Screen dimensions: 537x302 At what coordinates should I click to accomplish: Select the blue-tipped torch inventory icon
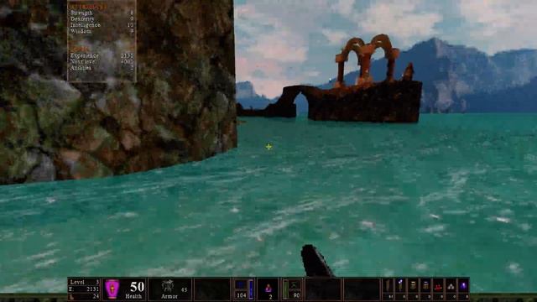400,285
